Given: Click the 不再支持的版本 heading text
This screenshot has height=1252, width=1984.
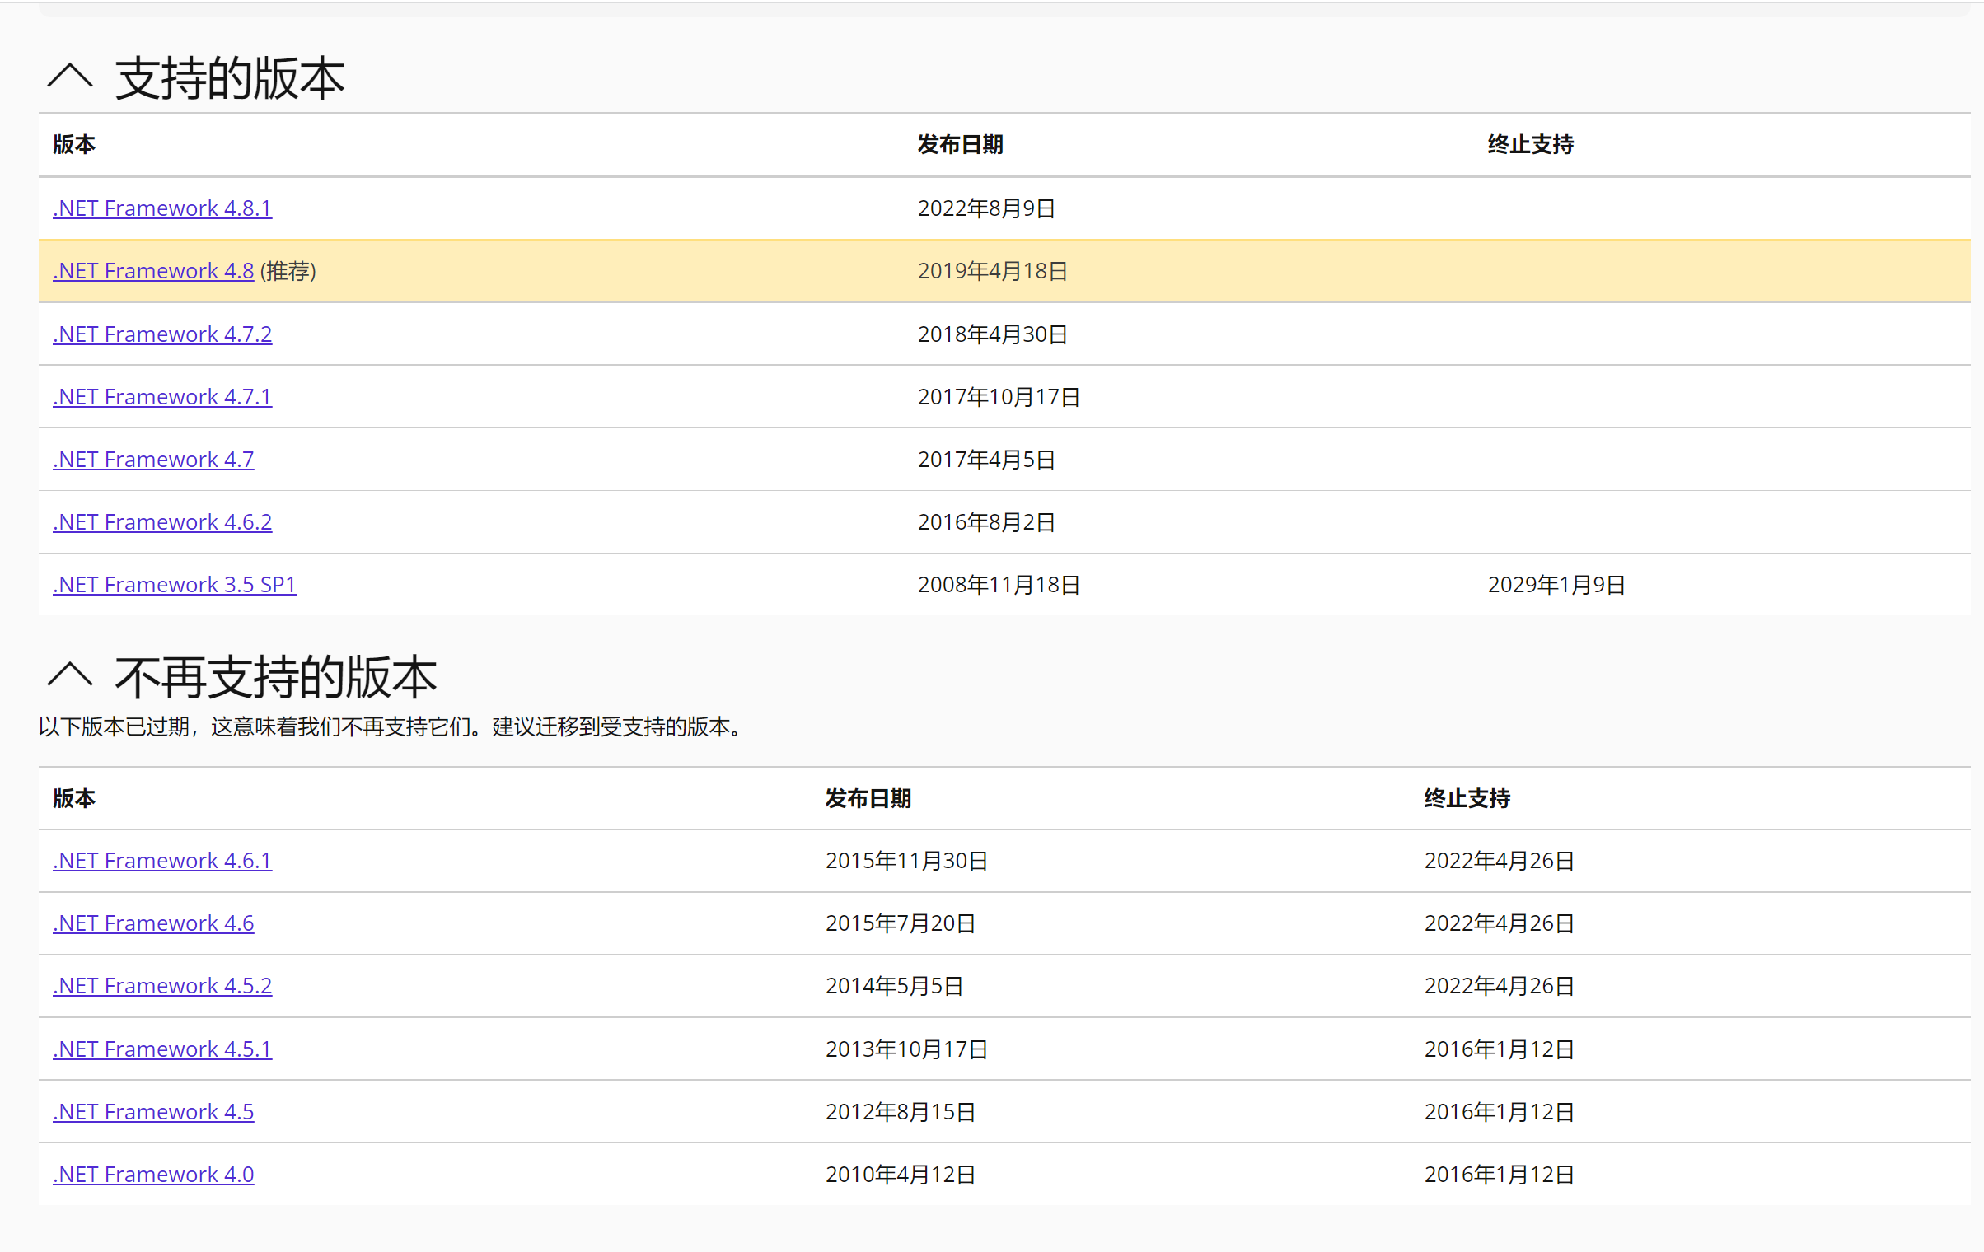Looking at the screenshot, I should [x=276, y=677].
